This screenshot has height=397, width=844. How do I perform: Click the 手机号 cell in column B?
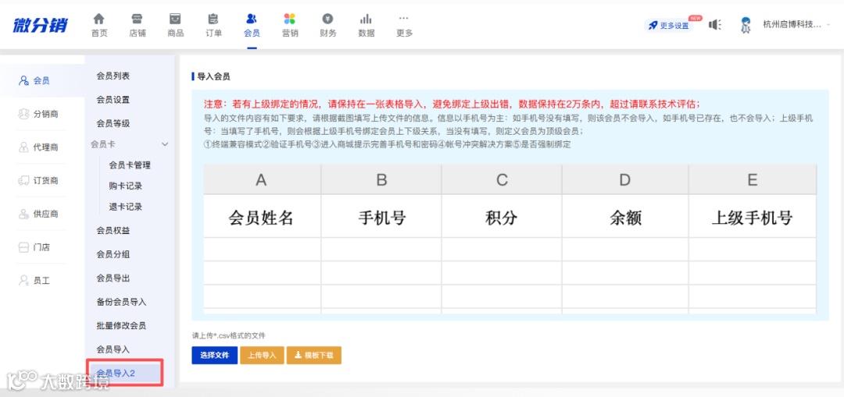381,218
